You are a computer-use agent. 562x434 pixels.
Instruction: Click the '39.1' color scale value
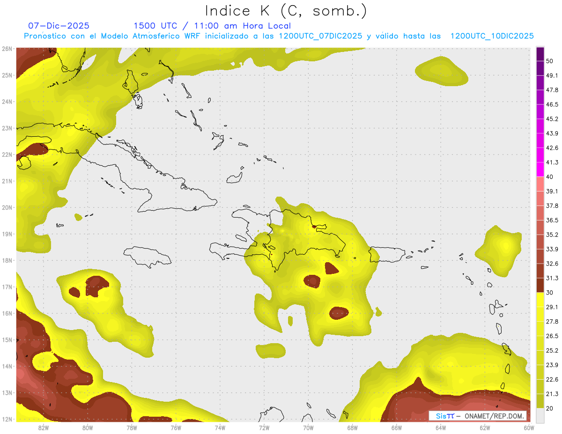[x=552, y=191]
